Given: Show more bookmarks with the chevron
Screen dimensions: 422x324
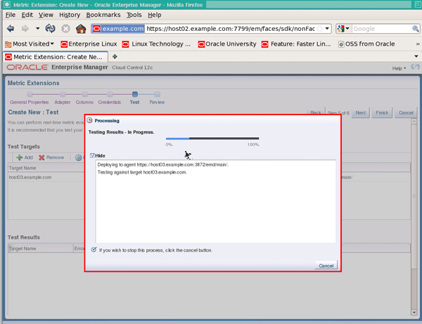Looking at the screenshot, I should (417, 44).
